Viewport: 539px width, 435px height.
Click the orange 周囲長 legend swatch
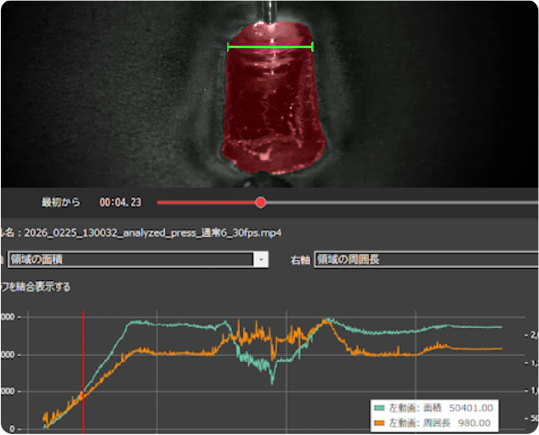379,423
